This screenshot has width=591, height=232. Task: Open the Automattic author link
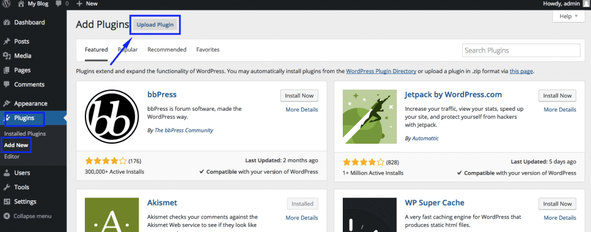coord(425,139)
